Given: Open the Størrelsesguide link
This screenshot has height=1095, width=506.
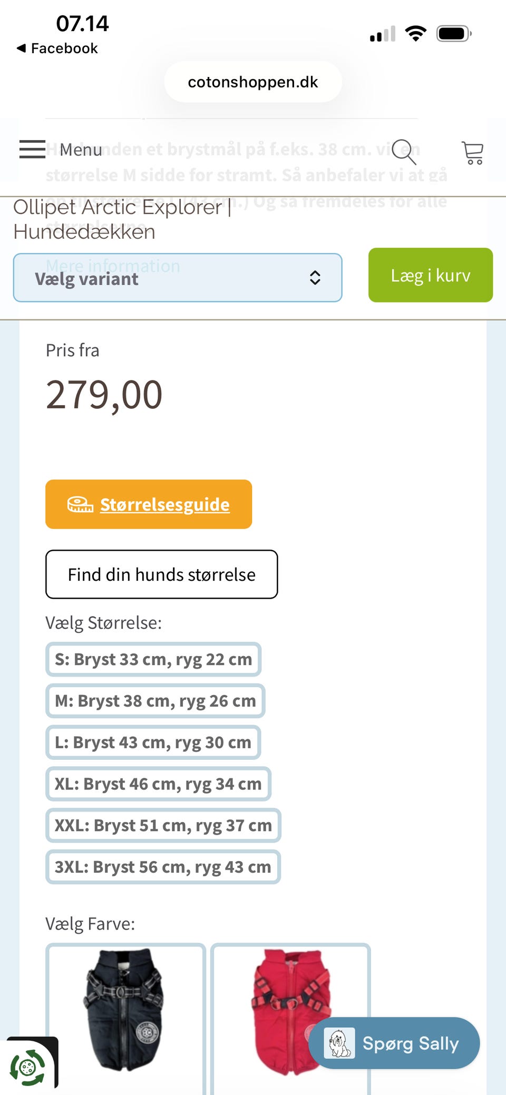Looking at the screenshot, I should tap(165, 504).
